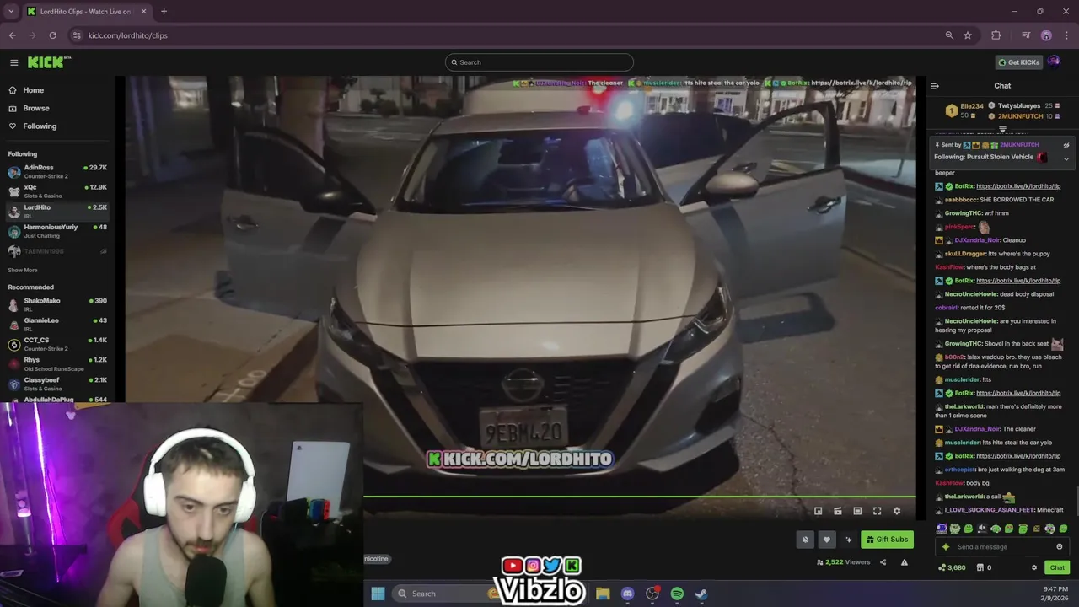Click the heart follow button
The width and height of the screenshot is (1079, 607).
[826, 540]
